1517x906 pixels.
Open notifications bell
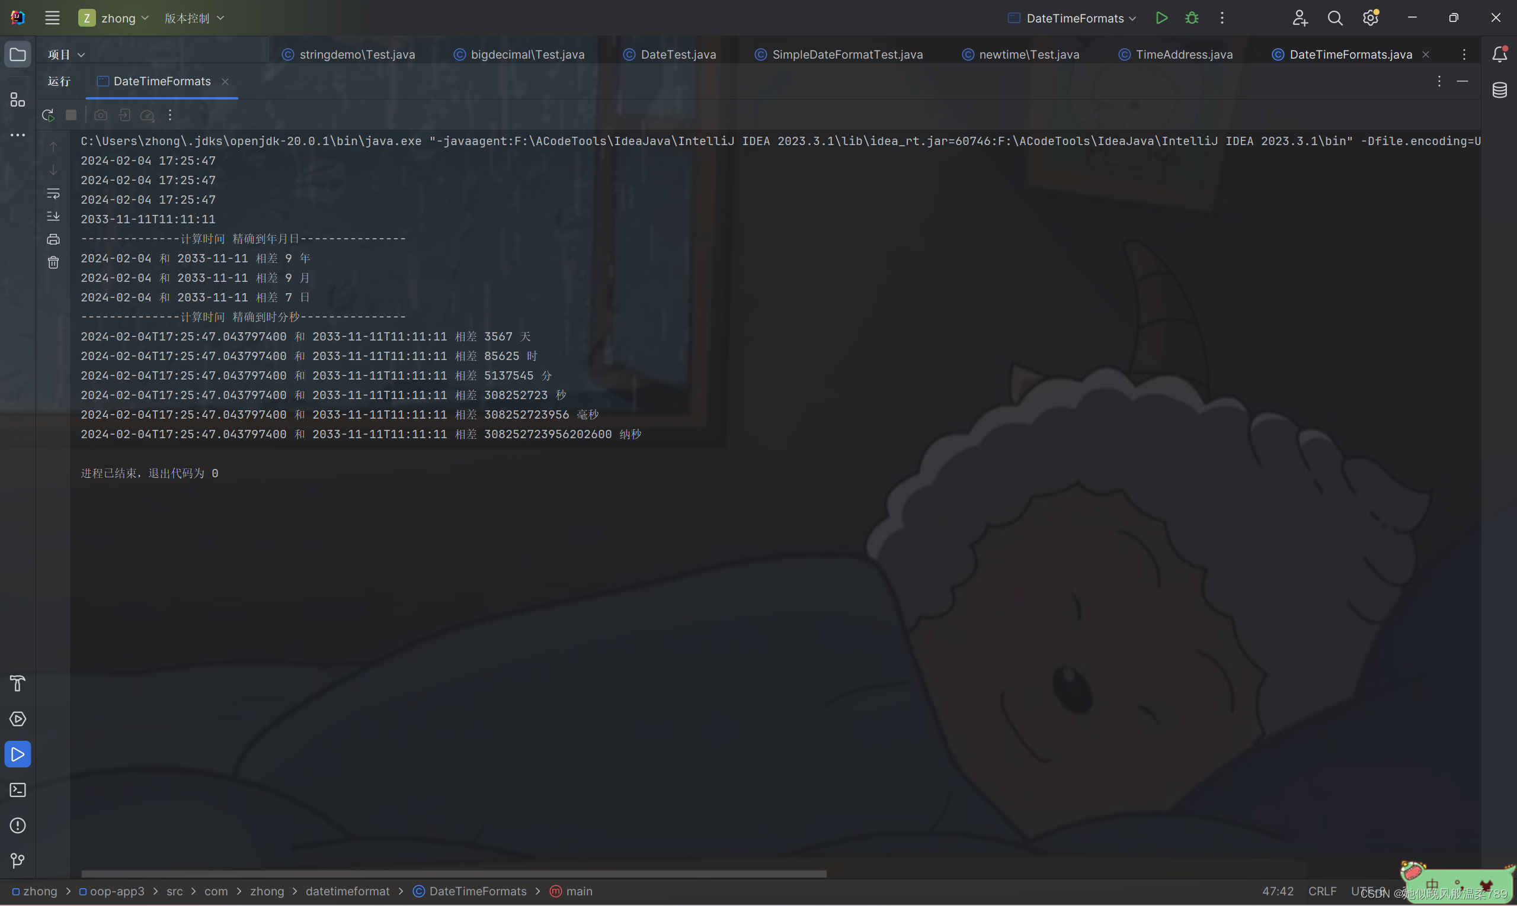point(1499,54)
